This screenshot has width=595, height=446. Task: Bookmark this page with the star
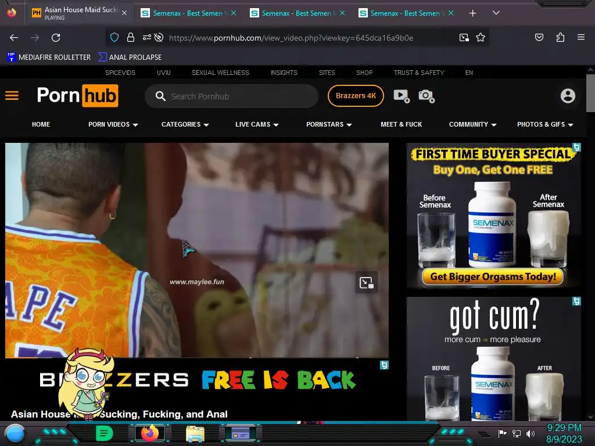pyautogui.click(x=481, y=37)
